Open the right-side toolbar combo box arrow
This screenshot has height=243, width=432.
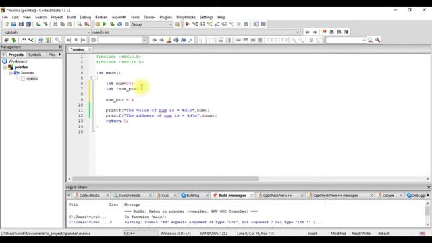(364, 40)
